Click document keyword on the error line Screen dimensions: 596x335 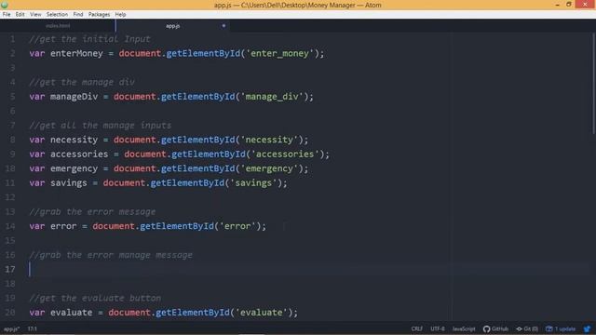pyautogui.click(x=114, y=226)
